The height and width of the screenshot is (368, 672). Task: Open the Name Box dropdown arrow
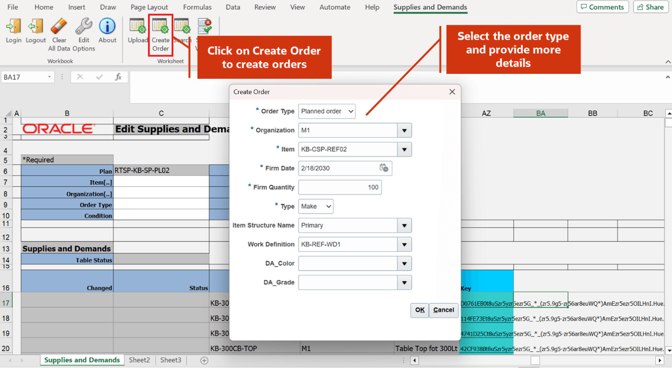49,77
